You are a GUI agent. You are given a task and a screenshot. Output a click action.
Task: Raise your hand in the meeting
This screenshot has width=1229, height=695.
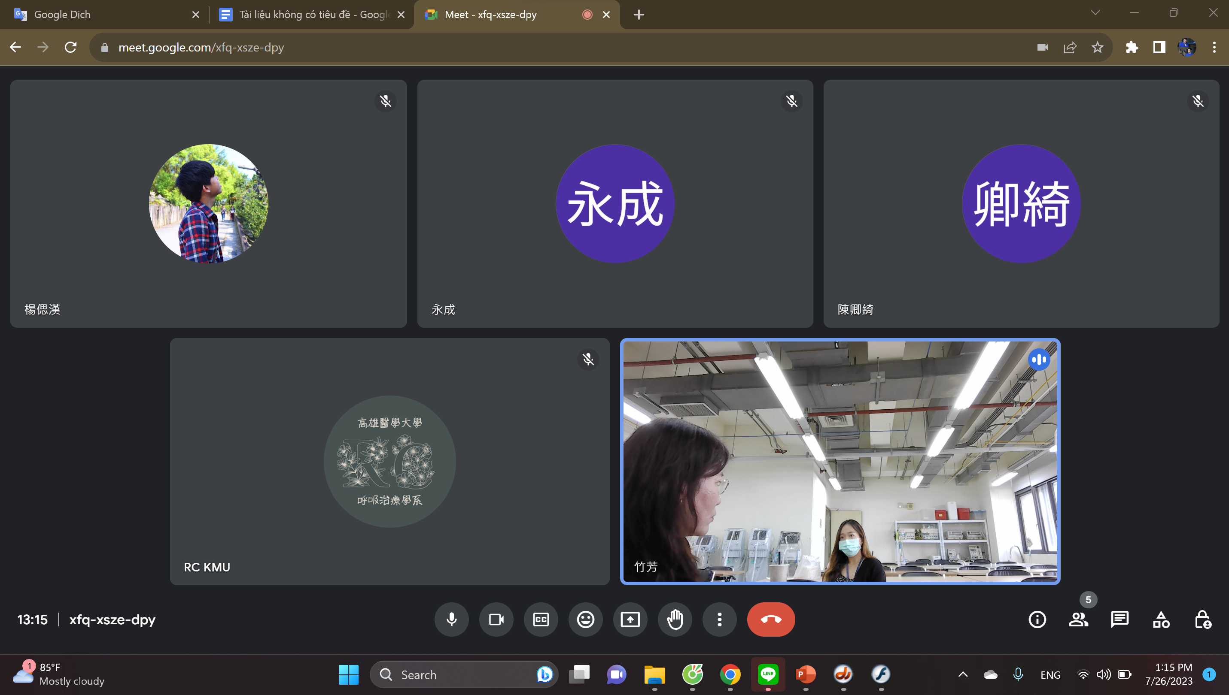(x=675, y=619)
